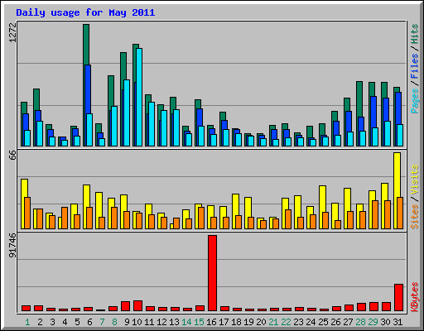The height and width of the screenshot is (331, 424).
Task: Click the orange sites bar for day 1
Action: pyautogui.click(x=27, y=213)
